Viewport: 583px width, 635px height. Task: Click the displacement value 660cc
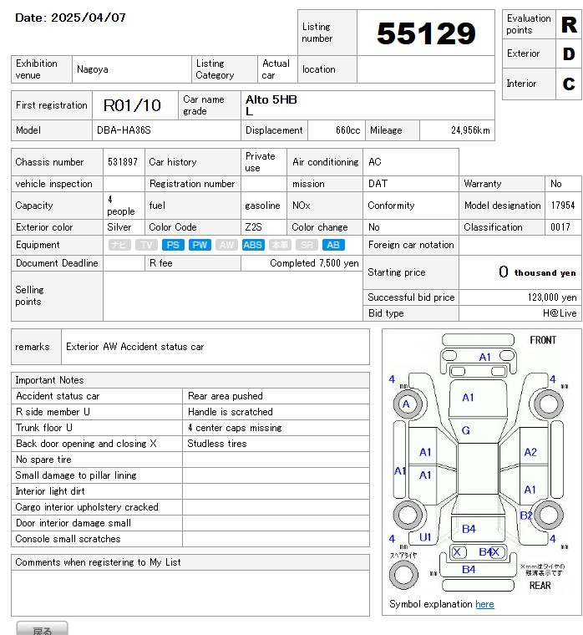347,130
